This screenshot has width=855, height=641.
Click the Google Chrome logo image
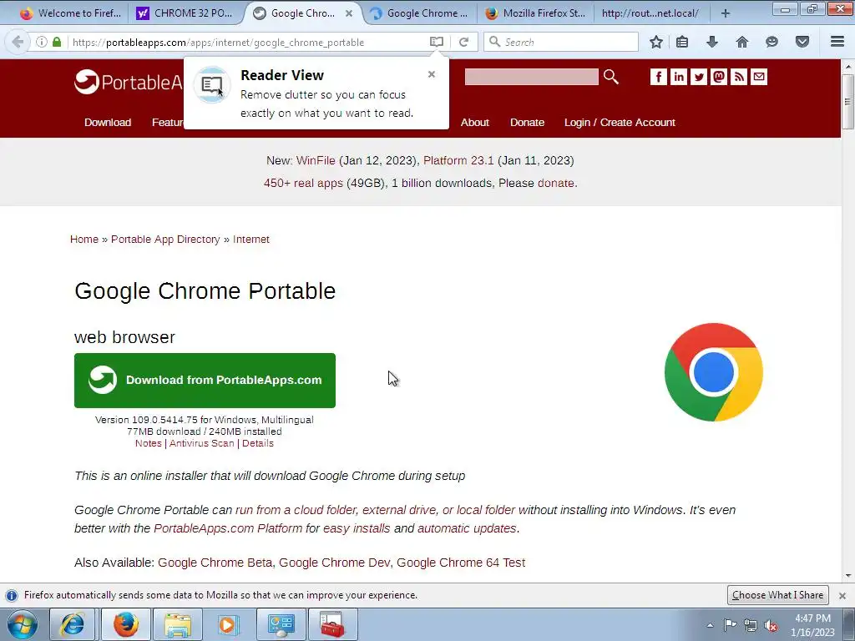point(713,372)
